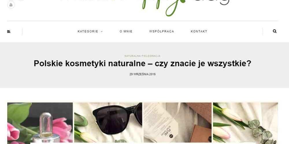Click the glass cap of perfume bottle

(x=46, y=122)
